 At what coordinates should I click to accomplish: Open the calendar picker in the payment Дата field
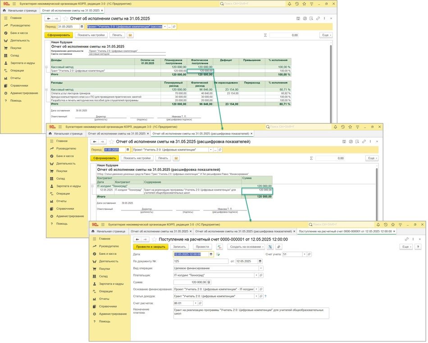[212, 254]
